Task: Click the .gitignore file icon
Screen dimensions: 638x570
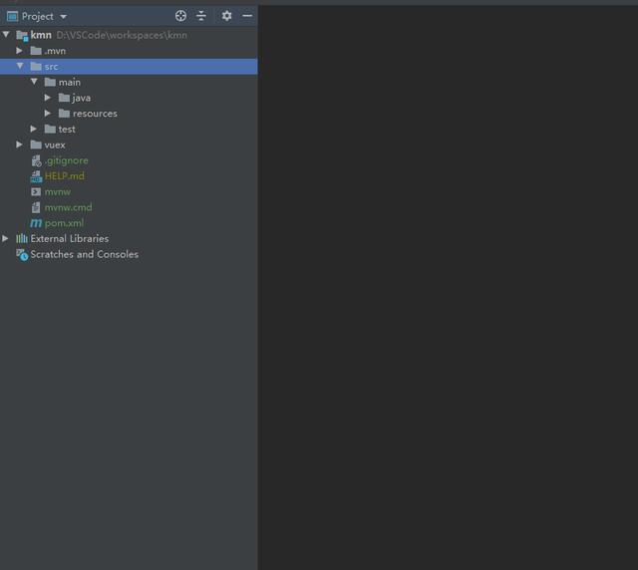Action: (36, 160)
